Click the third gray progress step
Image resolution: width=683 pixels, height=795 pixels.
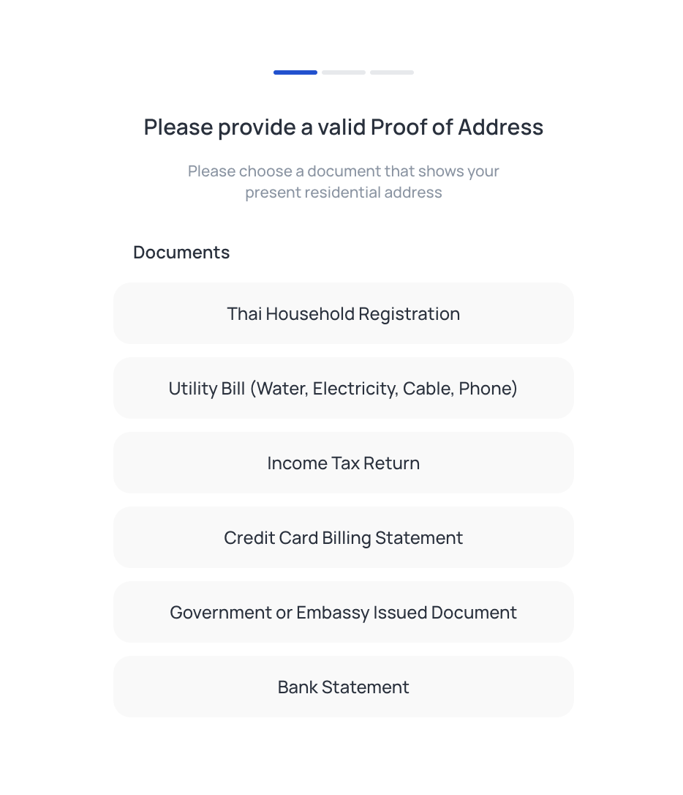point(392,72)
